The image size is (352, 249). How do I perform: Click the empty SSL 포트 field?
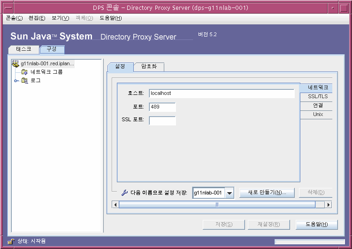[x=162, y=121]
